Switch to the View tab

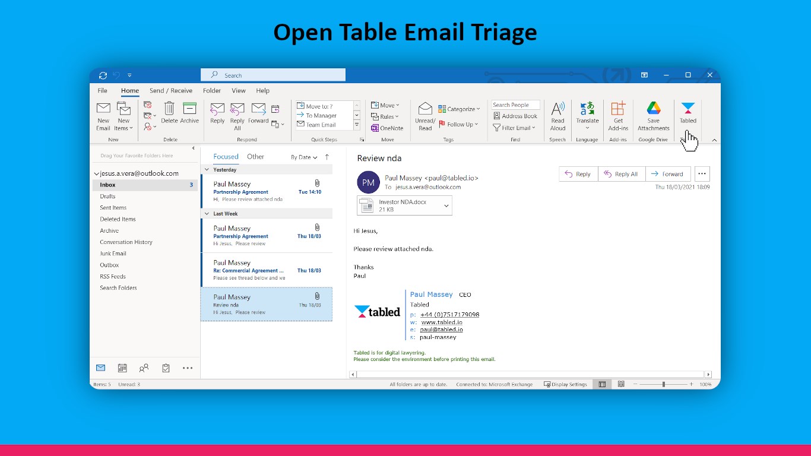pos(239,91)
